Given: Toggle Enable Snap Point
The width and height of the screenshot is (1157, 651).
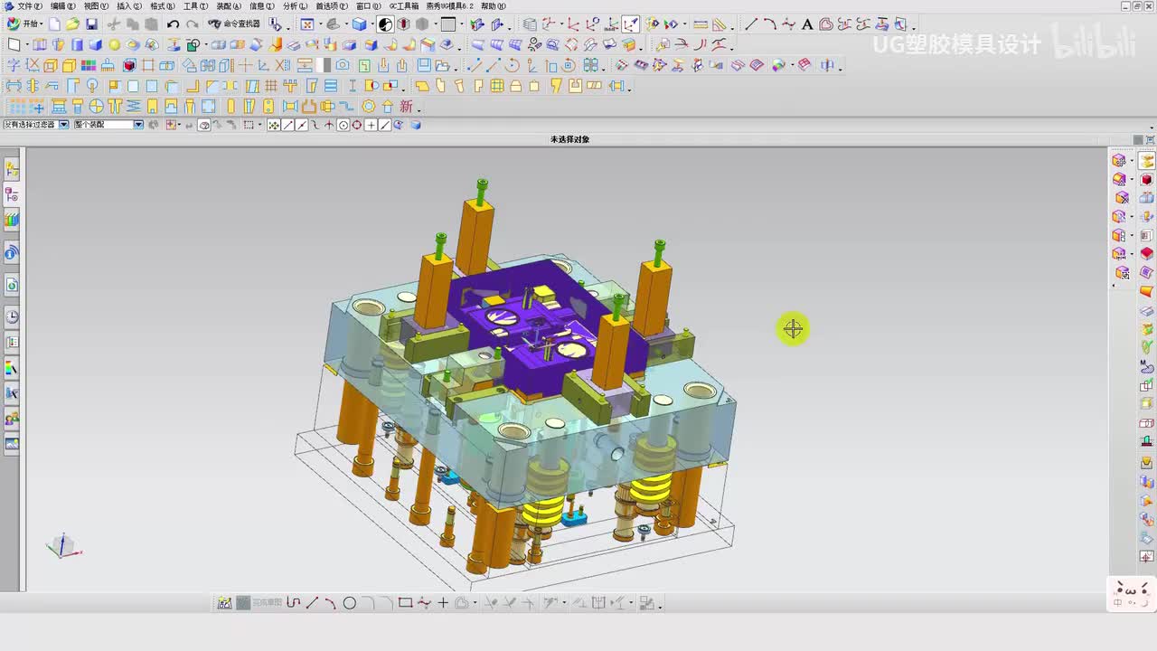Looking at the screenshot, I should [274, 125].
